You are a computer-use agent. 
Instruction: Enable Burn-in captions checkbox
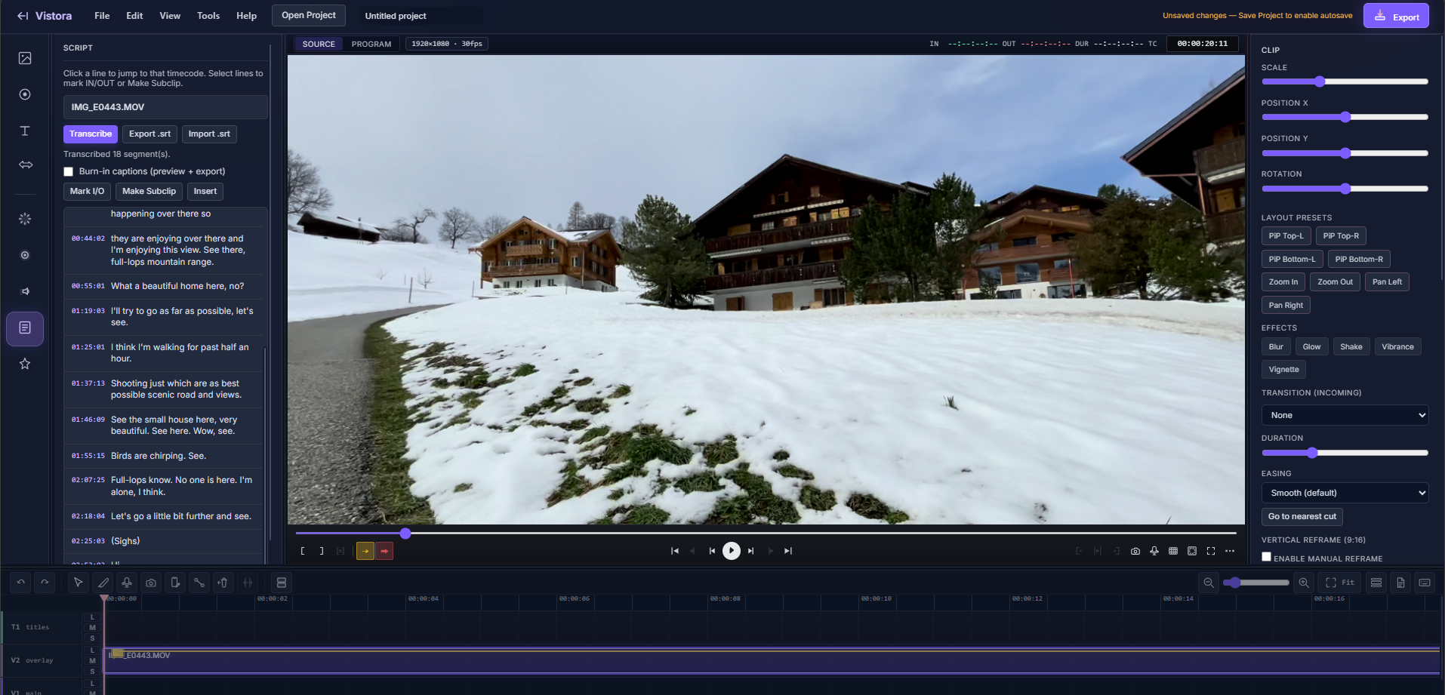click(69, 172)
